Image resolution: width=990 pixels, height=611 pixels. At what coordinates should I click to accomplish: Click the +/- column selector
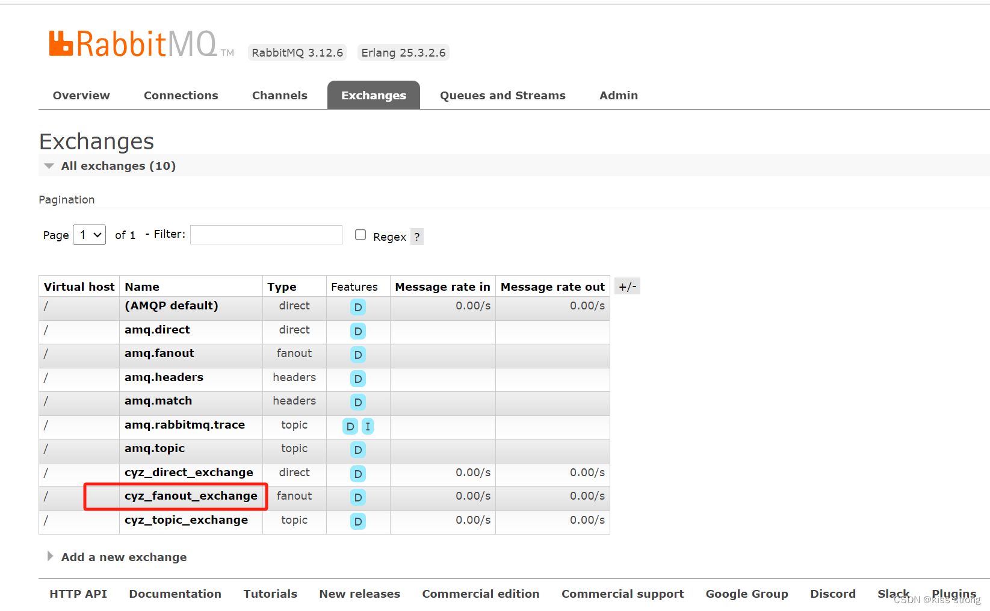pyautogui.click(x=627, y=287)
